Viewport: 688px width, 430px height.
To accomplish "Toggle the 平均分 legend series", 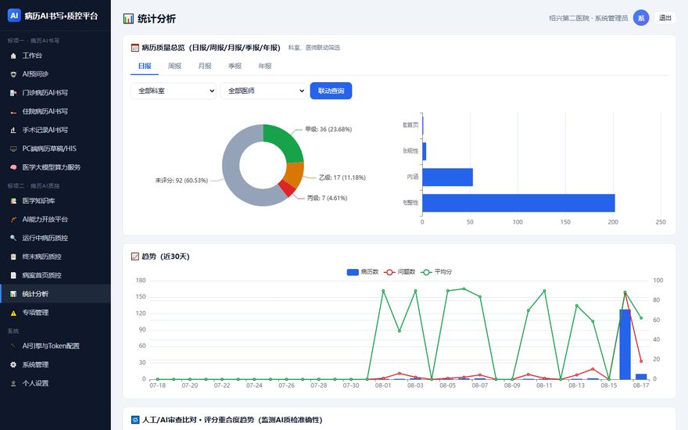I will click(436, 272).
